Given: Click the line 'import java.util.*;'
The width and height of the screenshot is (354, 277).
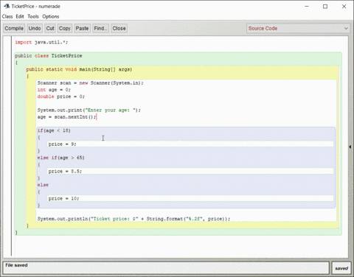Looking at the screenshot, I should point(41,42).
